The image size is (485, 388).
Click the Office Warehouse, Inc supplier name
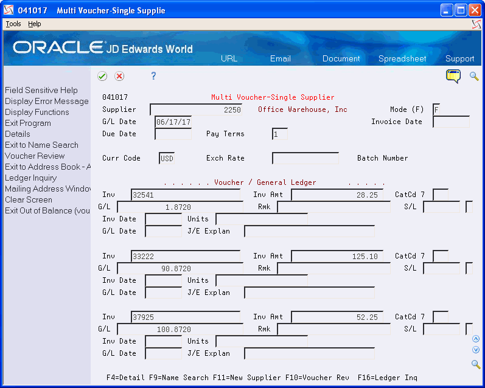coord(302,109)
